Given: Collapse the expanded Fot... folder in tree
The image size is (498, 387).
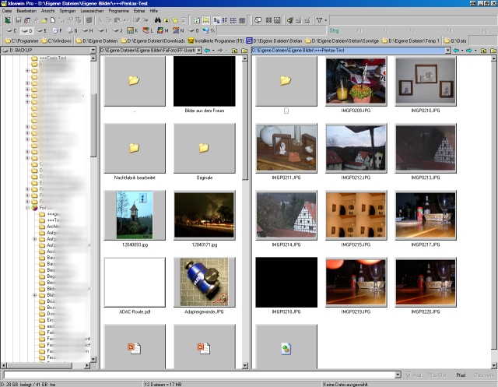Looking at the screenshot, I should point(28,208).
